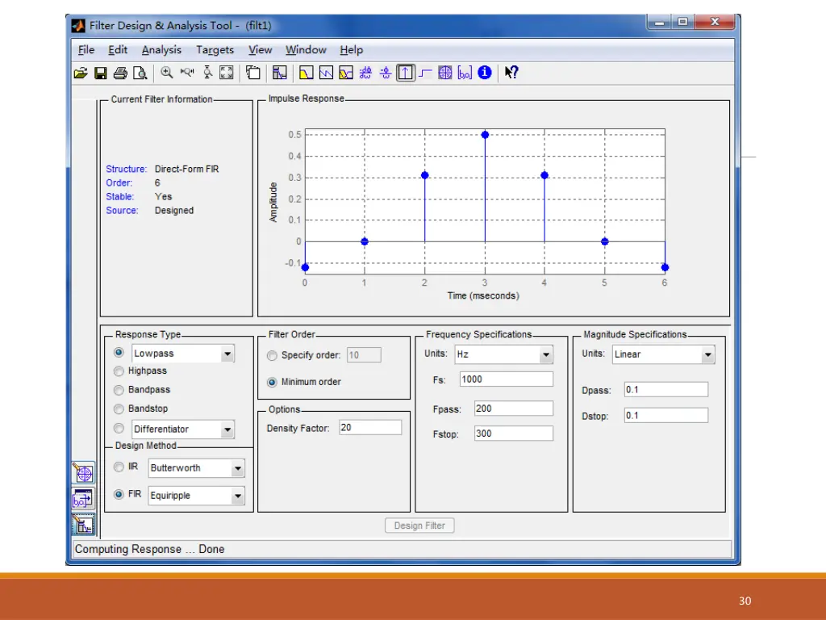Choose the FIR design method

click(x=119, y=494)
